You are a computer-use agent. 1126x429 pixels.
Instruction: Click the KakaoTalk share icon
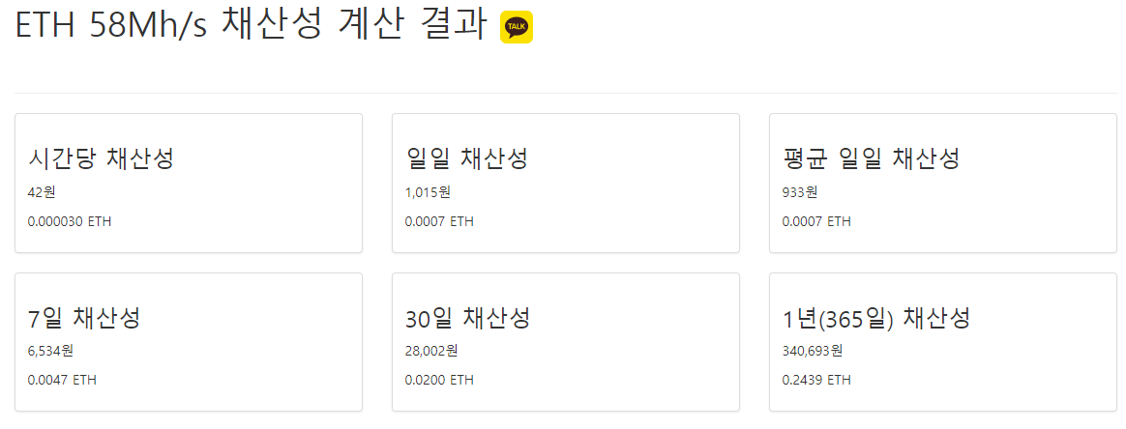[517, 27]
